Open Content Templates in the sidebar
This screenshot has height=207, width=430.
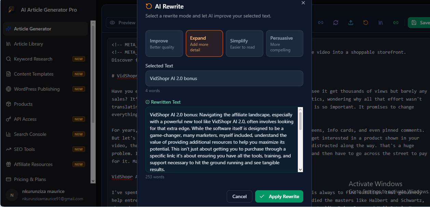45,74
